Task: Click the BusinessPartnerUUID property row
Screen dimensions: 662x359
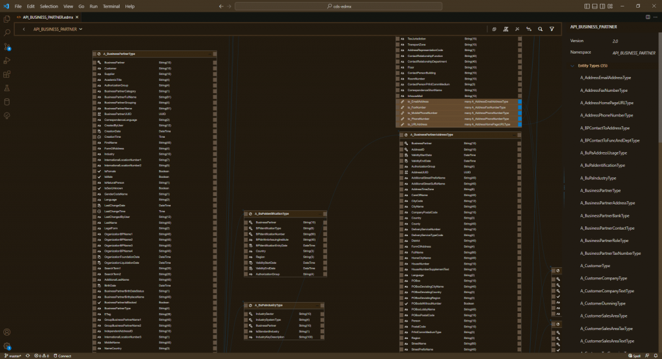Action: point(155,114)
